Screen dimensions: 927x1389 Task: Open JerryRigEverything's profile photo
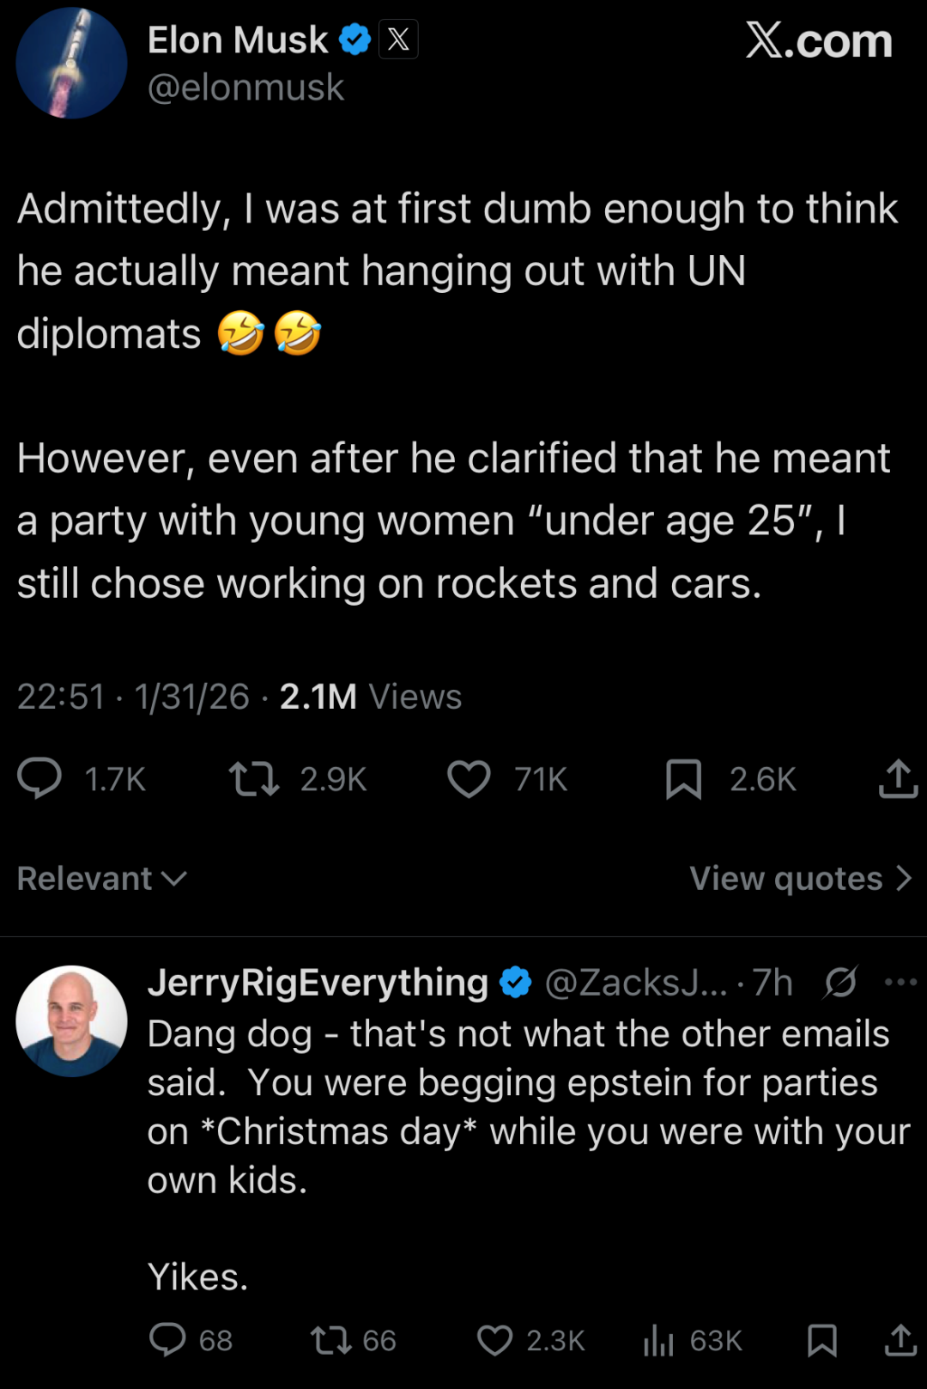pos(71,1021)
